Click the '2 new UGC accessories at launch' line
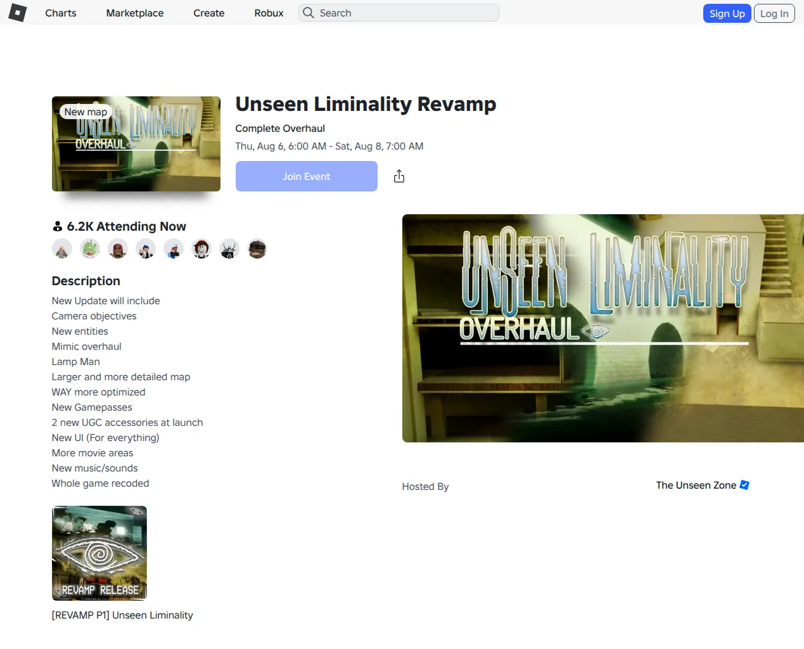The width and height of the screenshot is (804, 649). 127,422
